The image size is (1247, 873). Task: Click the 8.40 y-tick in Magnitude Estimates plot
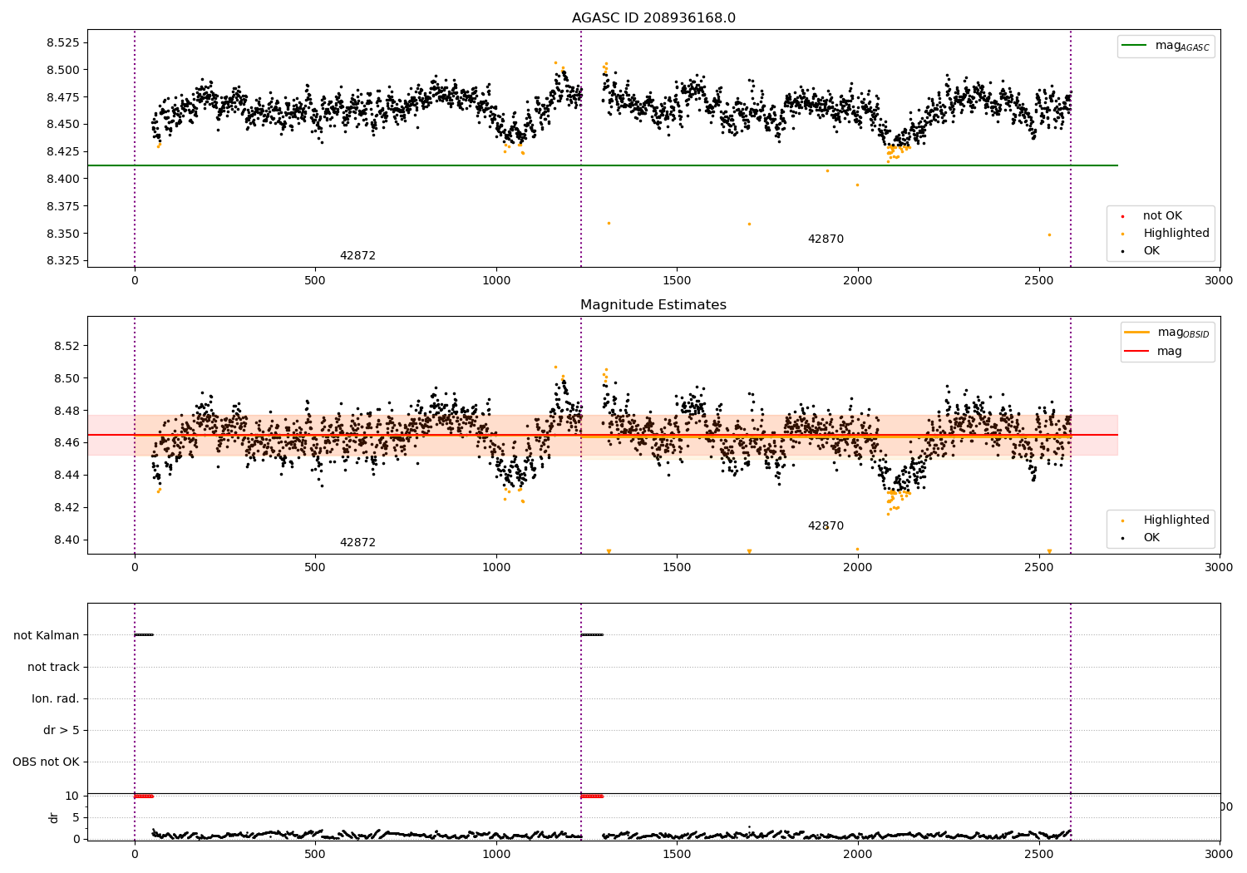click(x=67, y=540)
